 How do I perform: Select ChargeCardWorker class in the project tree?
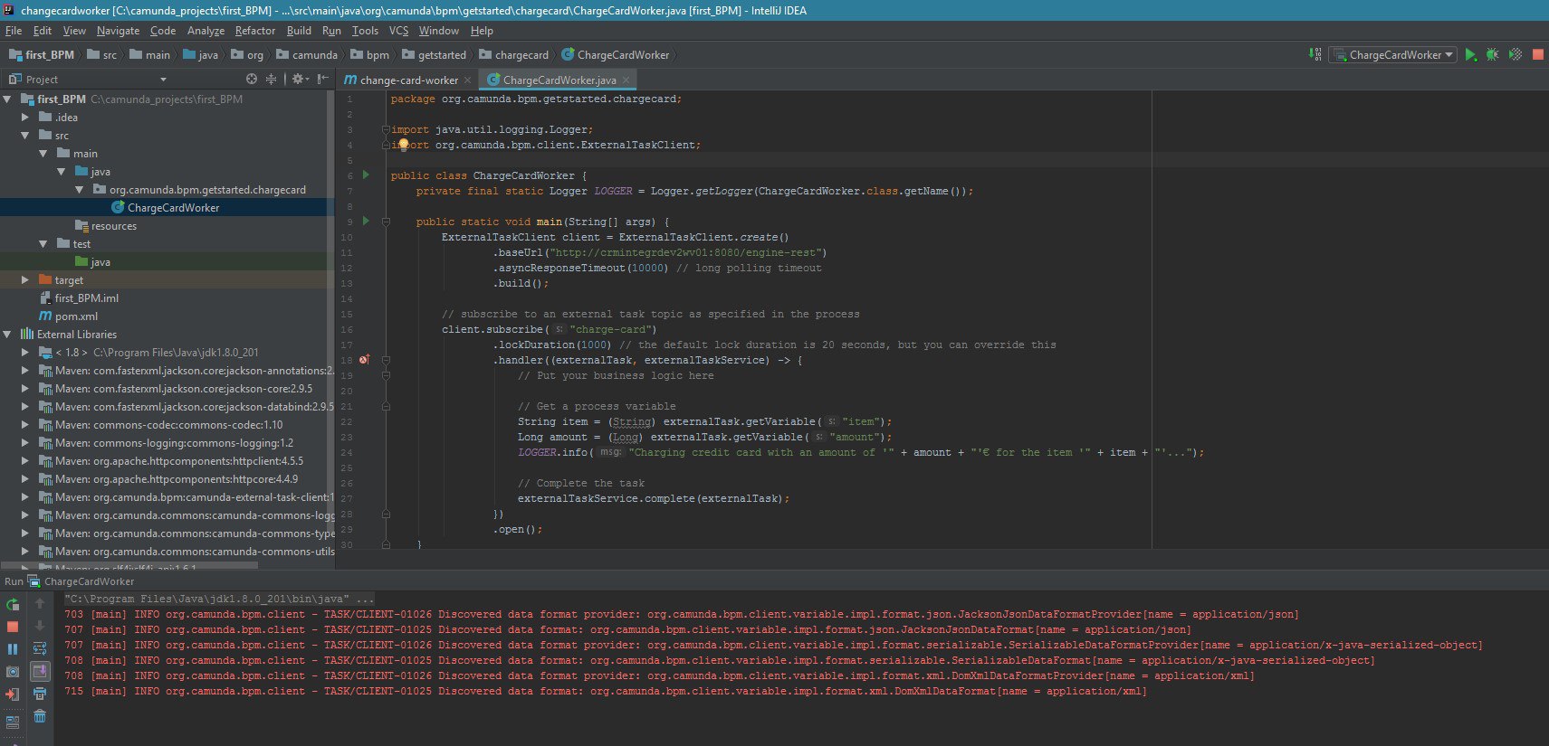tap(173, 208)
